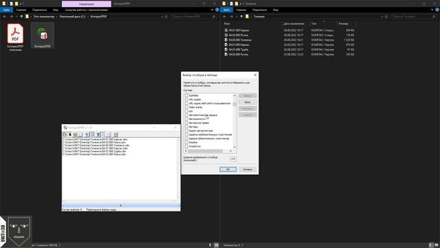Click the green icon in Kompas2PDF toolbar
440x248 pixels.
click(x=75, y=135)
